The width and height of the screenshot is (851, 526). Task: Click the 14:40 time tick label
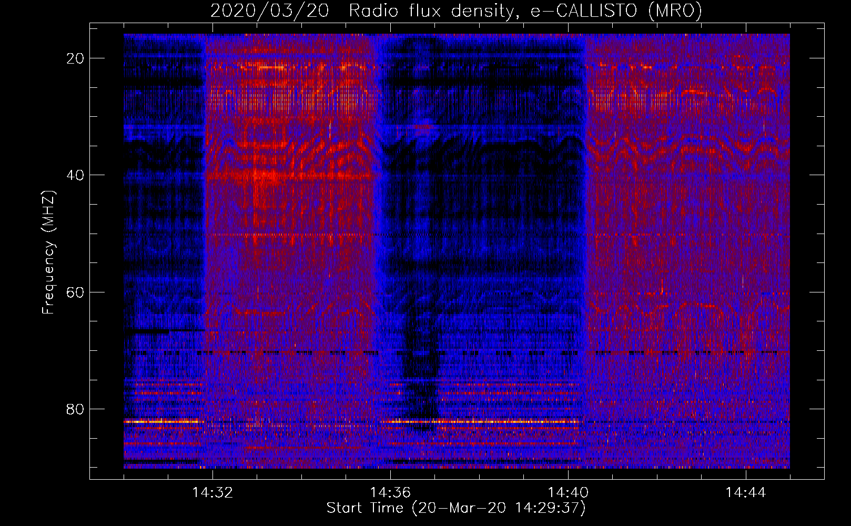click(568, 493)
